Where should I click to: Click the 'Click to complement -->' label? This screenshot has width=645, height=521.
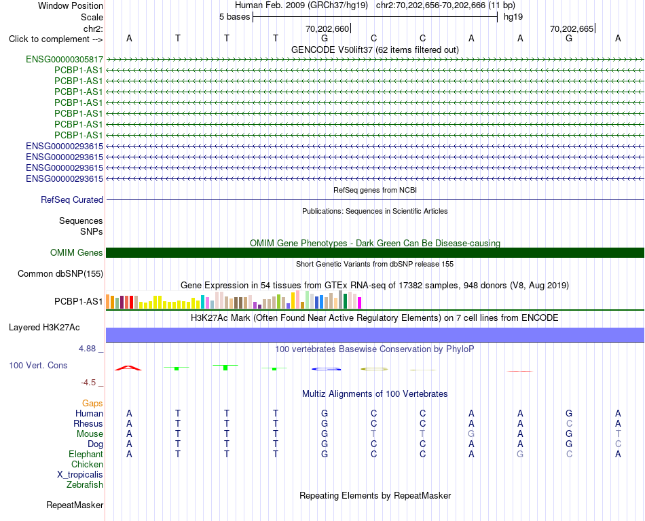56,39
